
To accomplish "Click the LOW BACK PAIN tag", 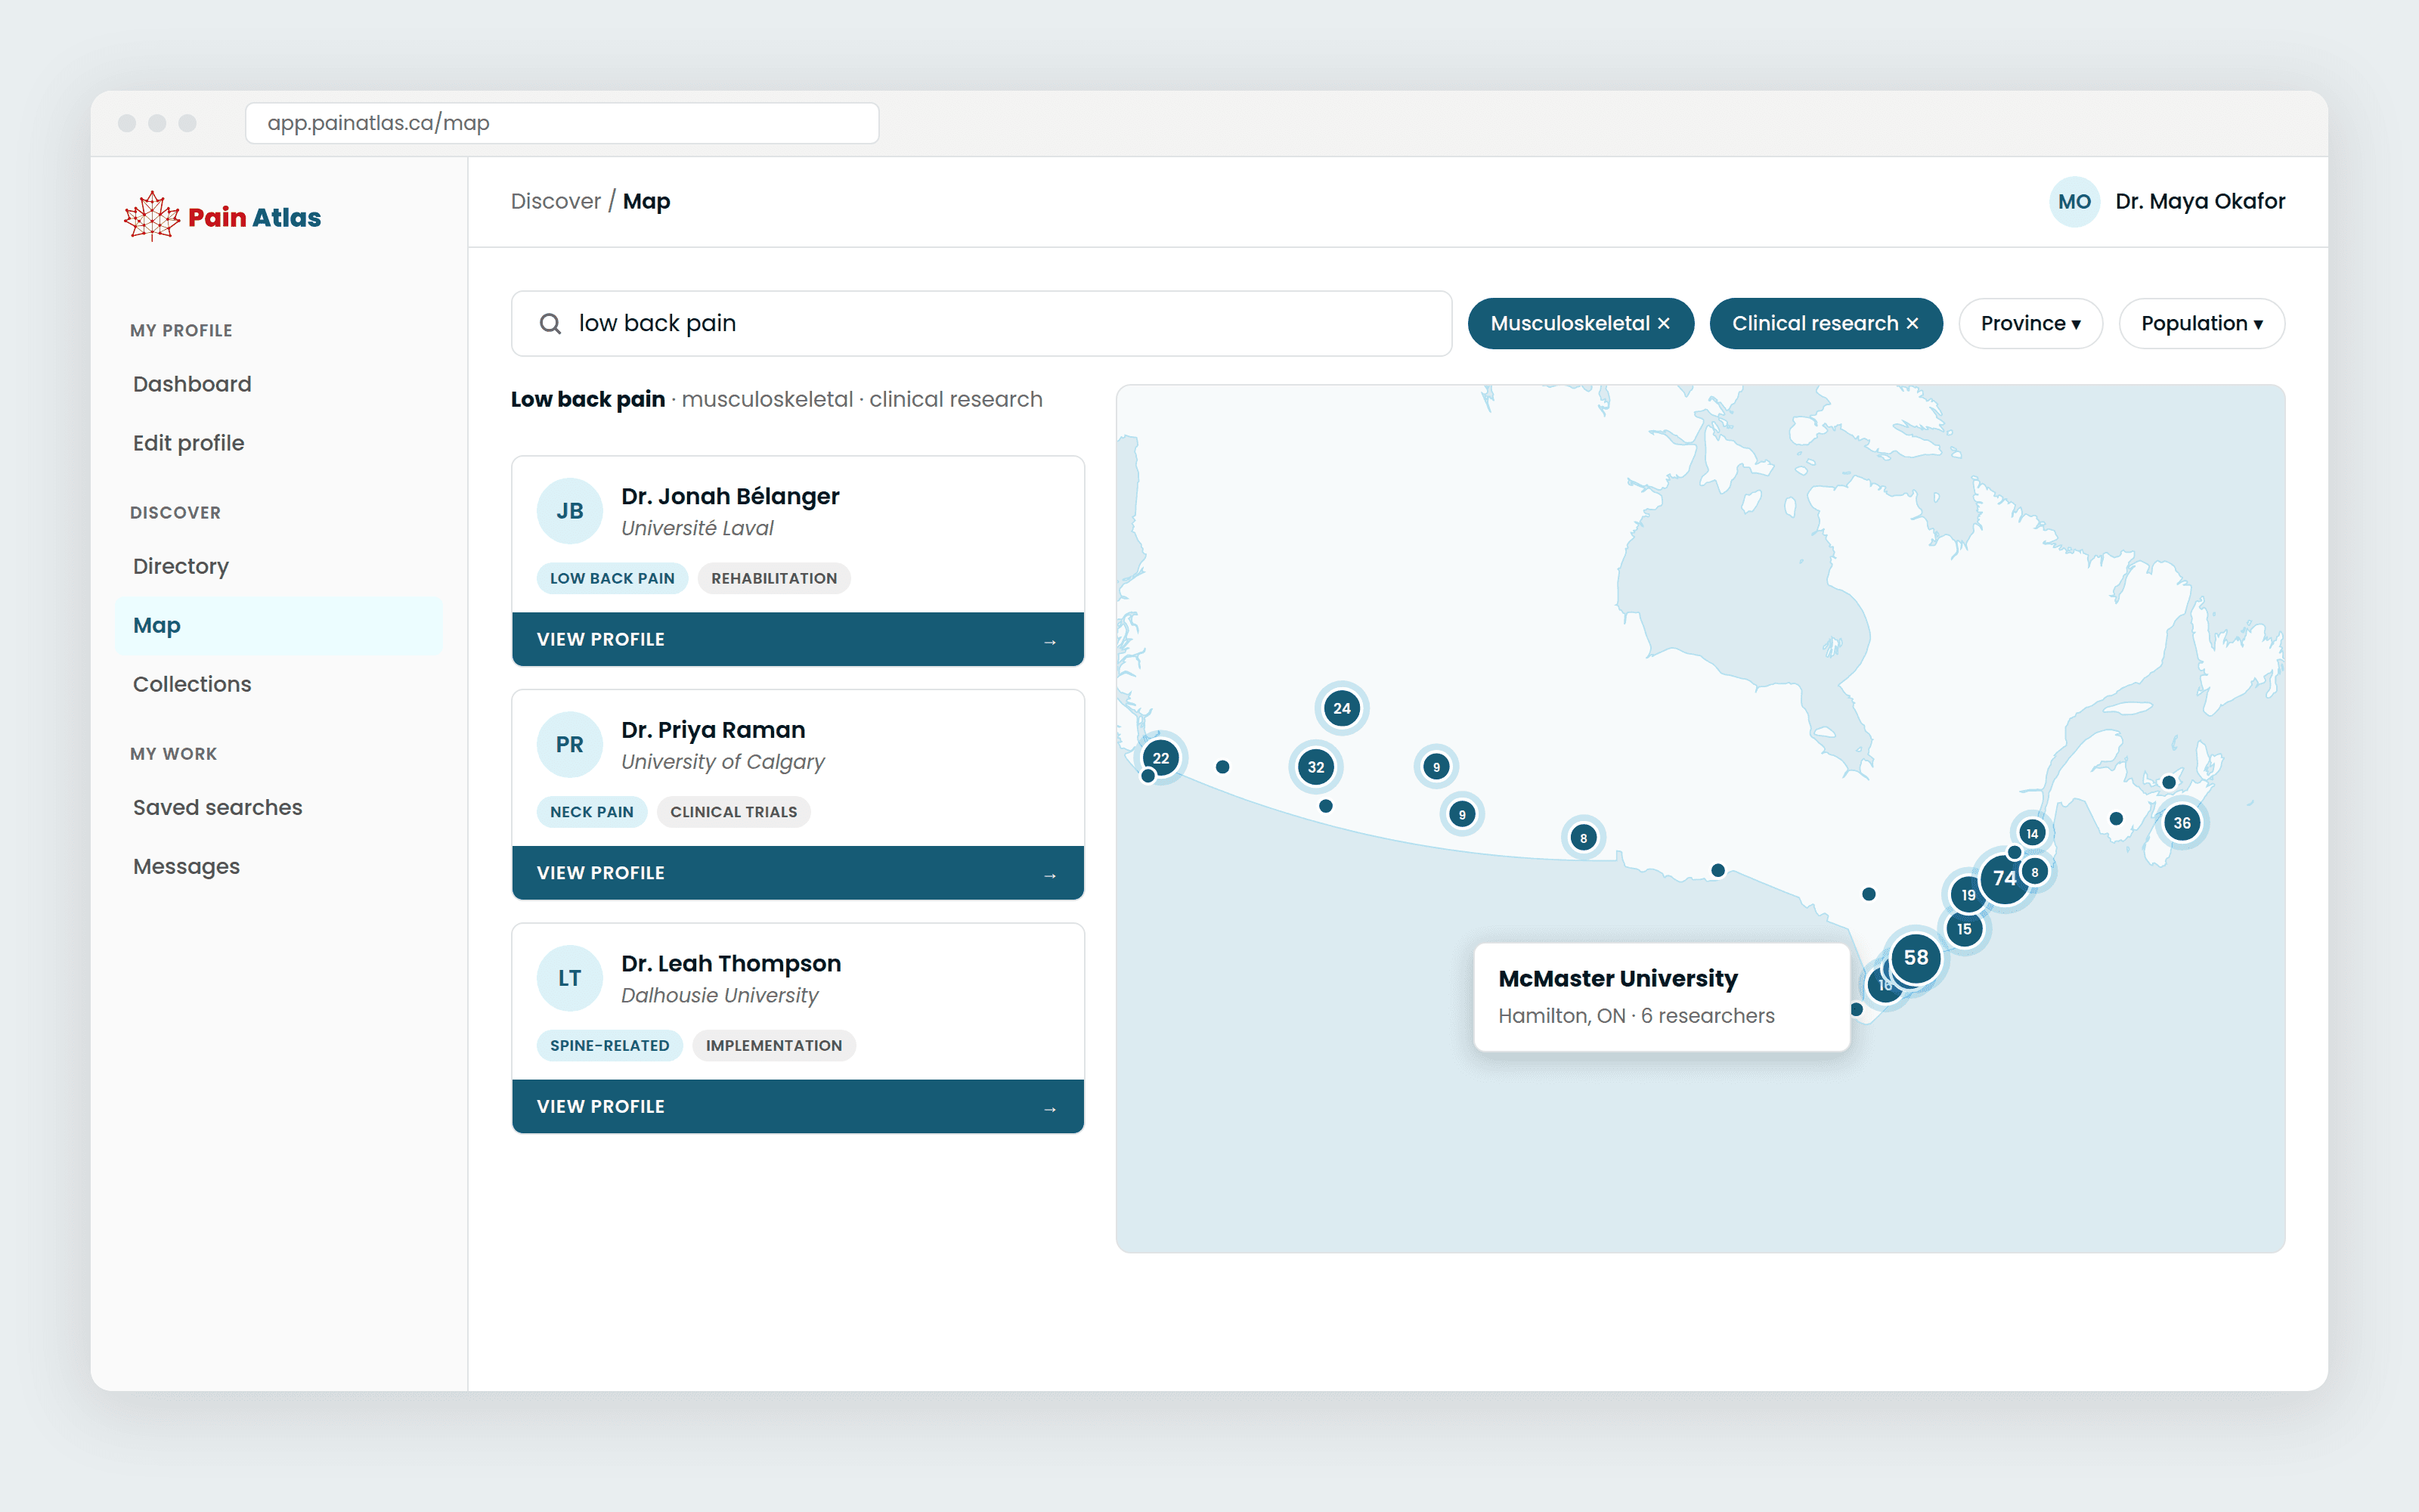I will pyautogui.click(x=612, y=578).
